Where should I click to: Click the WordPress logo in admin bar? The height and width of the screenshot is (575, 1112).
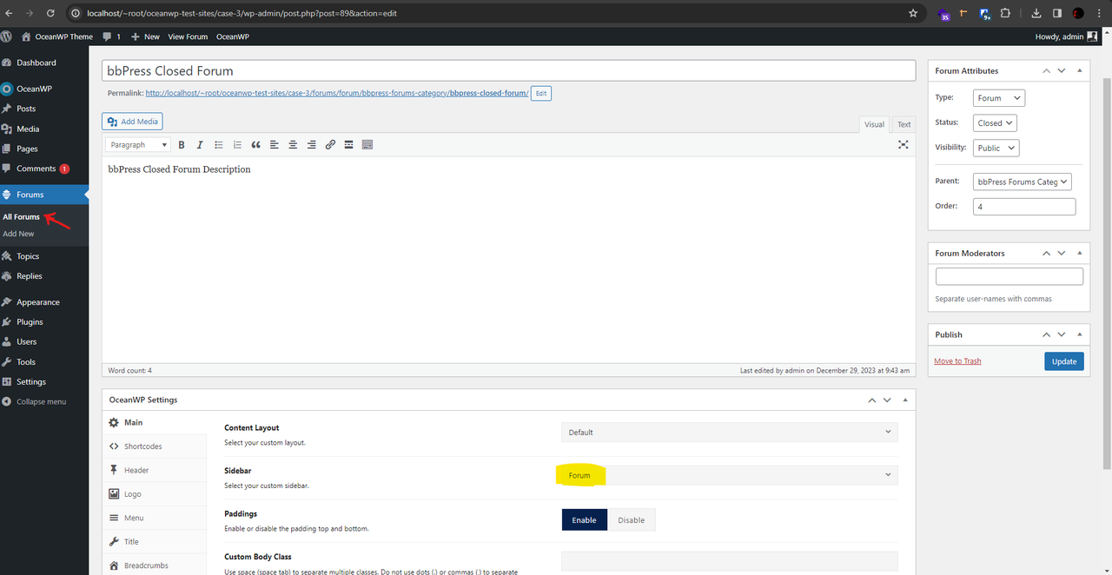click(x=8, y=36)
